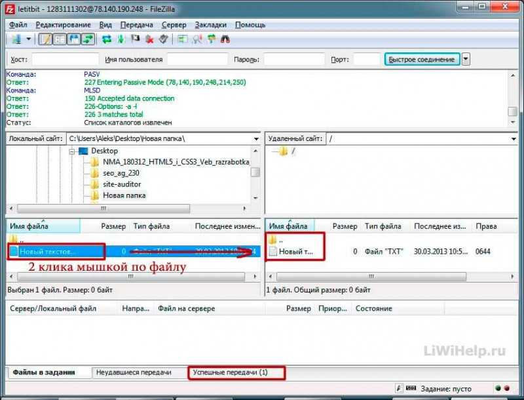
Task: Toggle the transfer queue display button
Action: 88,39
